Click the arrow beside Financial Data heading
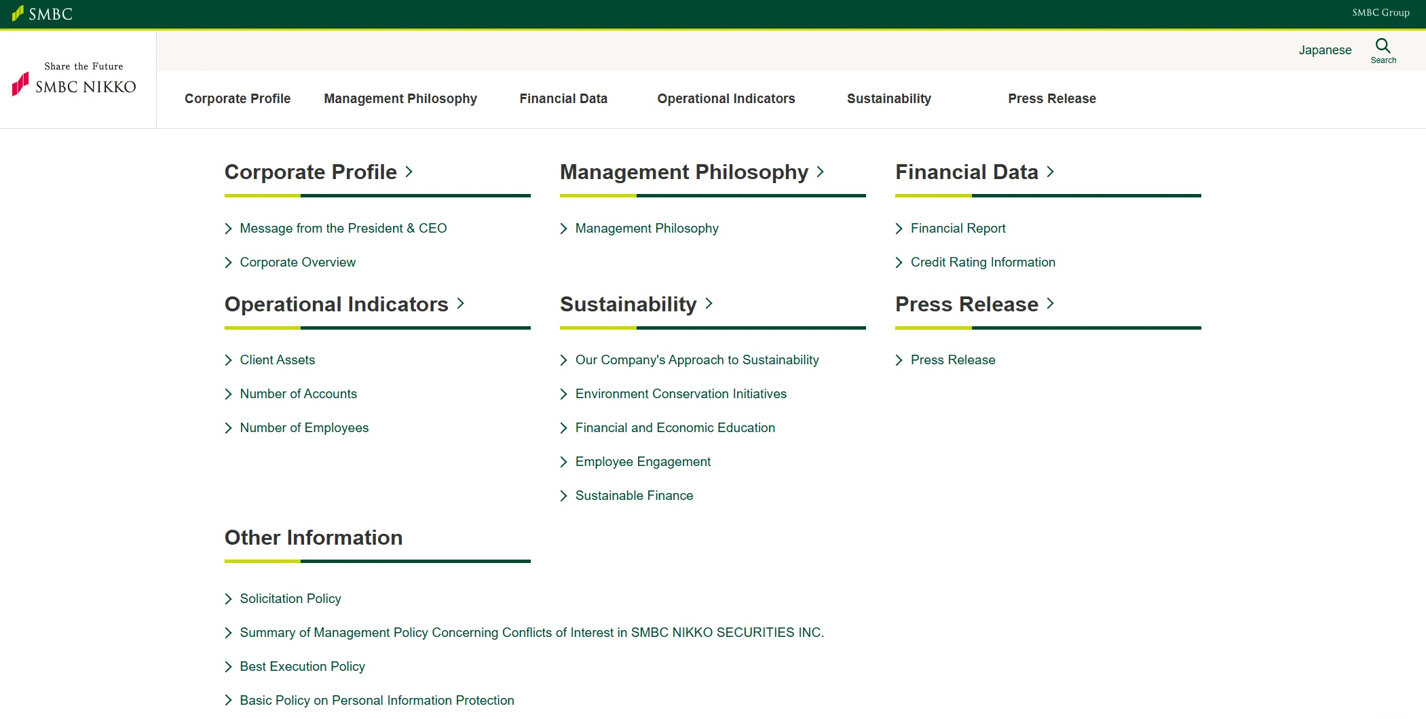The height and width of the screenshot is (719, 1426). [x=1050, y=172]
